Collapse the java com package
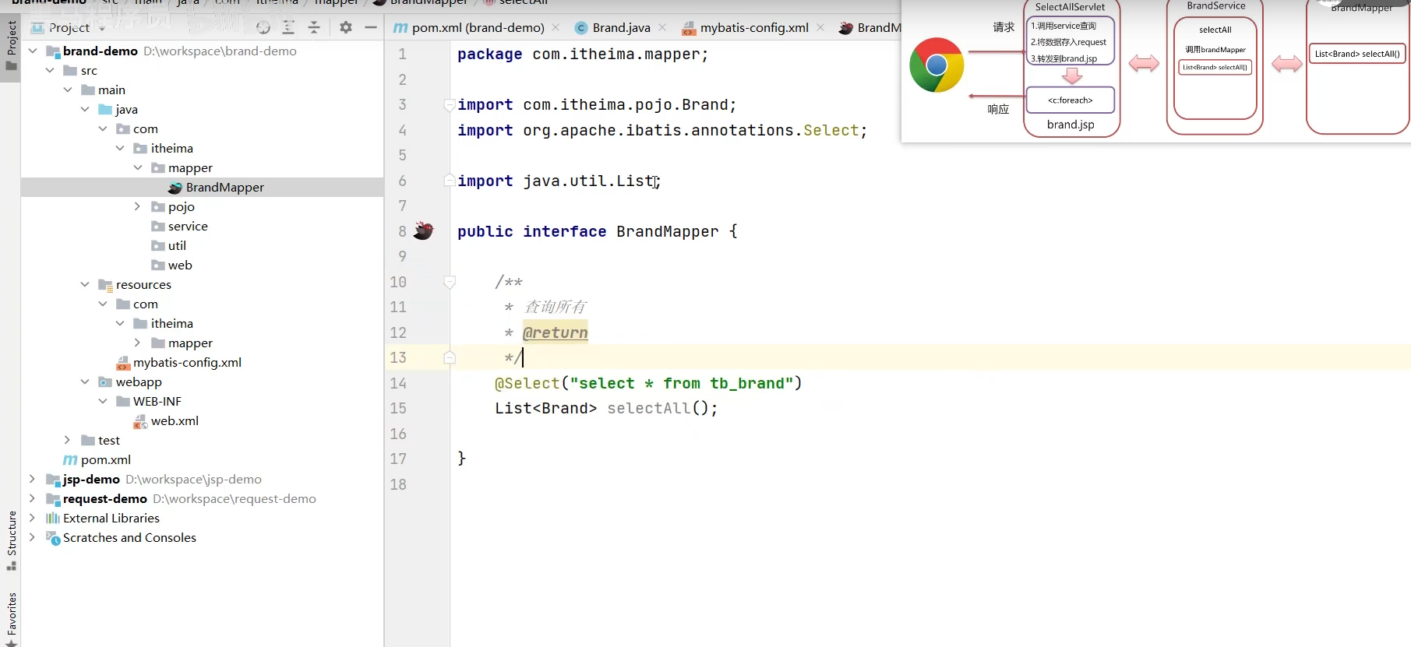Screen dimensions: 1411x647 click(103, 128)
